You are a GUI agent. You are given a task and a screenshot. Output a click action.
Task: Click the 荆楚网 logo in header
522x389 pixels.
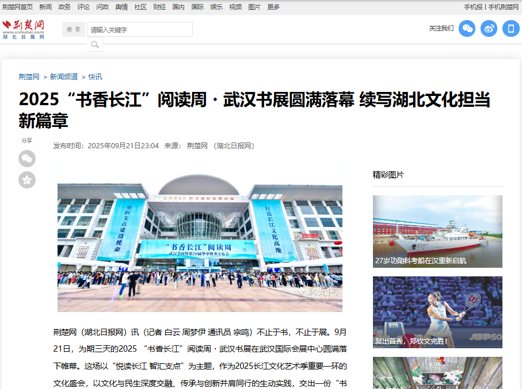(x=24, y=29)
